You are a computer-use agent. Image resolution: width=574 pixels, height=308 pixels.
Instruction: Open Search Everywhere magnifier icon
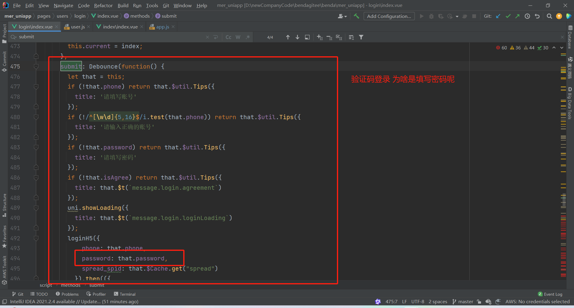click(549, 16)
